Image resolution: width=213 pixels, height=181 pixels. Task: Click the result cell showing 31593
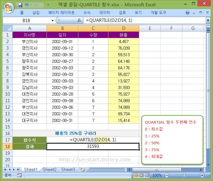click(x=93, y=146)
